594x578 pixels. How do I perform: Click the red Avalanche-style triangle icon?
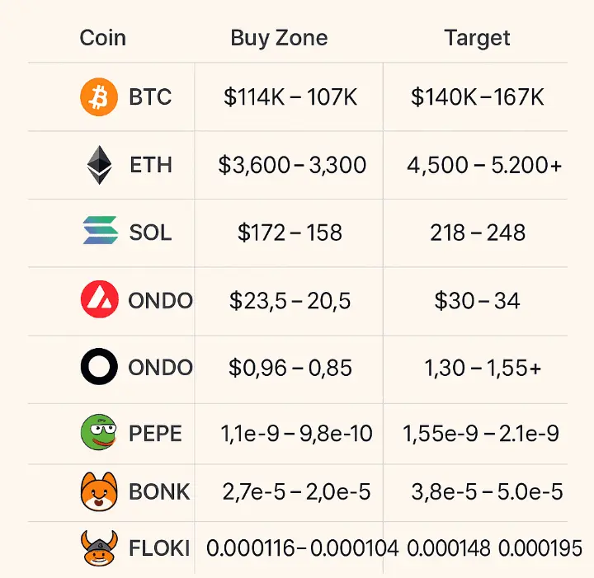[x=100, y=299]
